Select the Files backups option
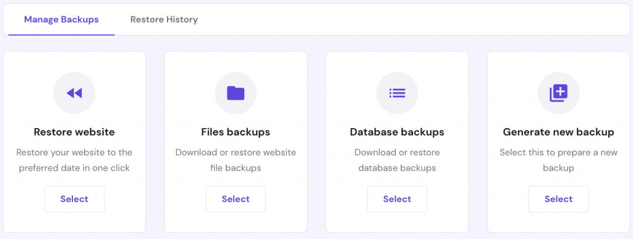Viewport: 633px width, 239px height. click(x=236, y=199)
